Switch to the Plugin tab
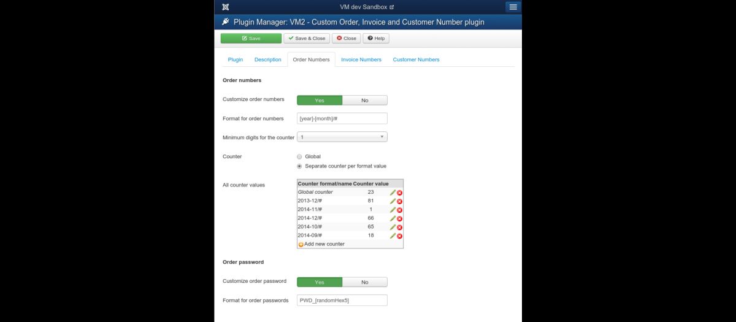 (236, 59)
